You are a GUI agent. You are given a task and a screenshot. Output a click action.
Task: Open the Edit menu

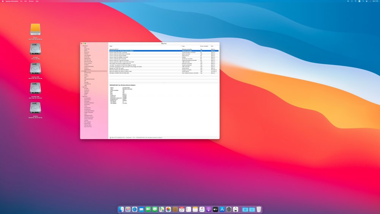(25, 1)
